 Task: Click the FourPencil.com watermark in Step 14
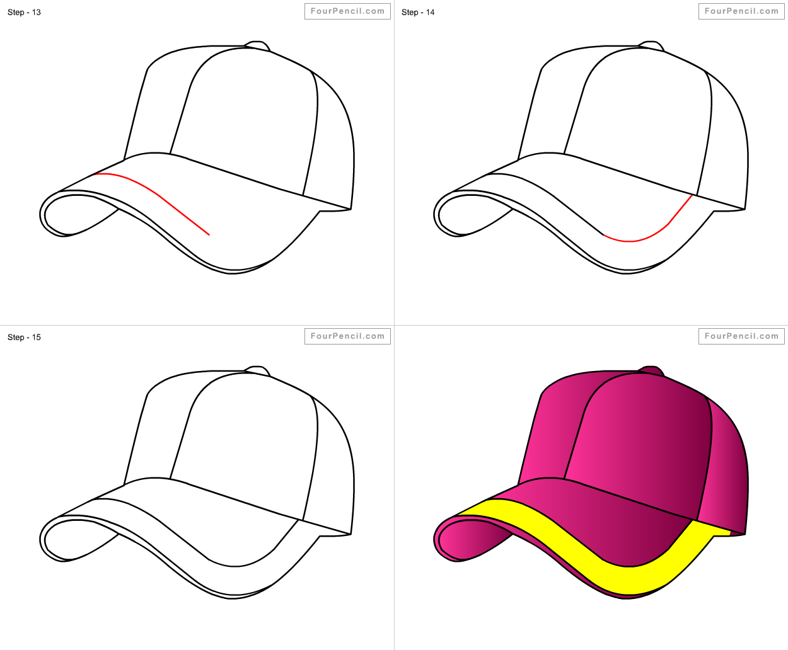point(741,11)
